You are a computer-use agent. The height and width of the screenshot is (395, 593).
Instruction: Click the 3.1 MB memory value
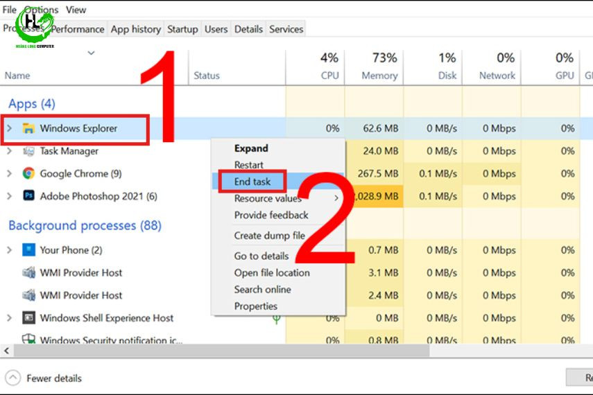383,272
